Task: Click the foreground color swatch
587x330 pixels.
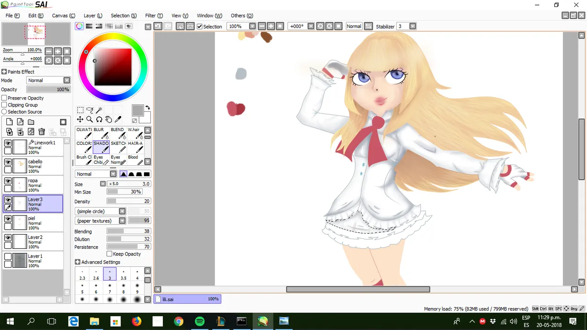Action: point(138,110)
